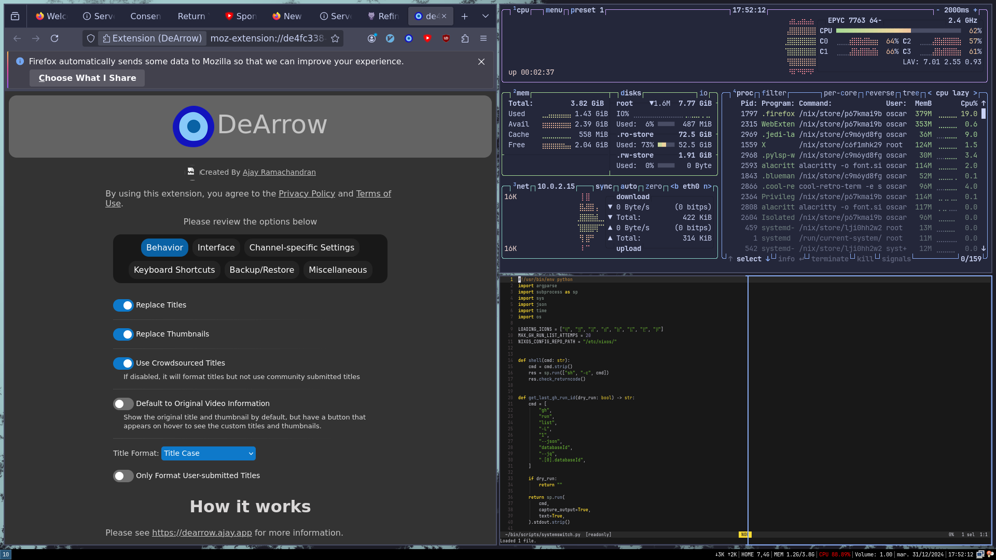Click terminate in btop process footer
Viewport: 996px width, 560px height.
830,259
